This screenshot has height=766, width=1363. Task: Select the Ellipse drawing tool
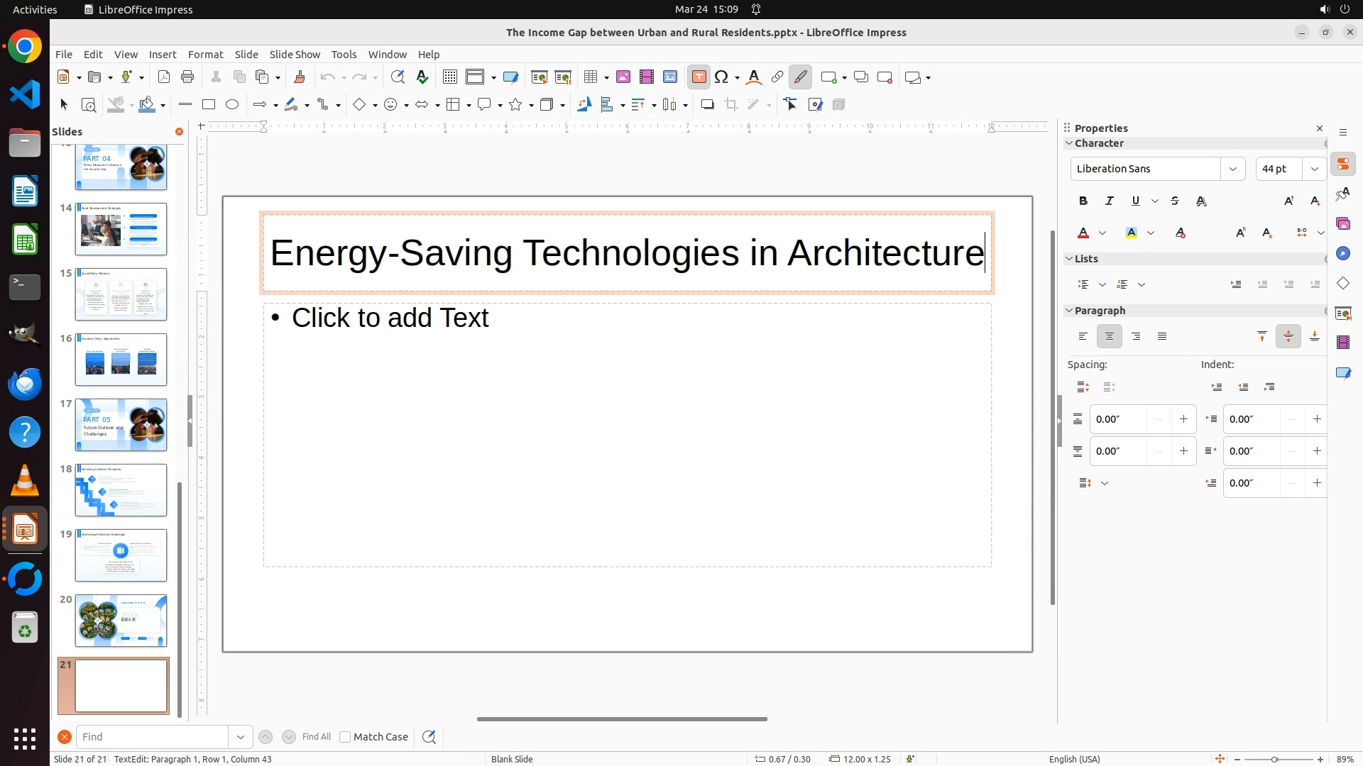pos(232,105)
